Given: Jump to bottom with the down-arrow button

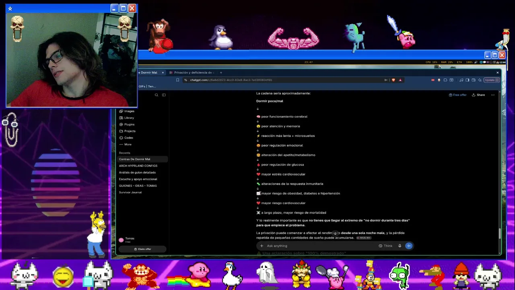Looking at the screenshot, I should pyautogui.click(x=335, y=233).
